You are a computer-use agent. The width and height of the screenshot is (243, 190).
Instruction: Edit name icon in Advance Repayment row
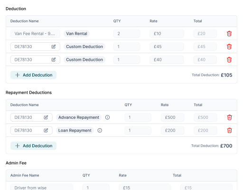pos(46,117)
